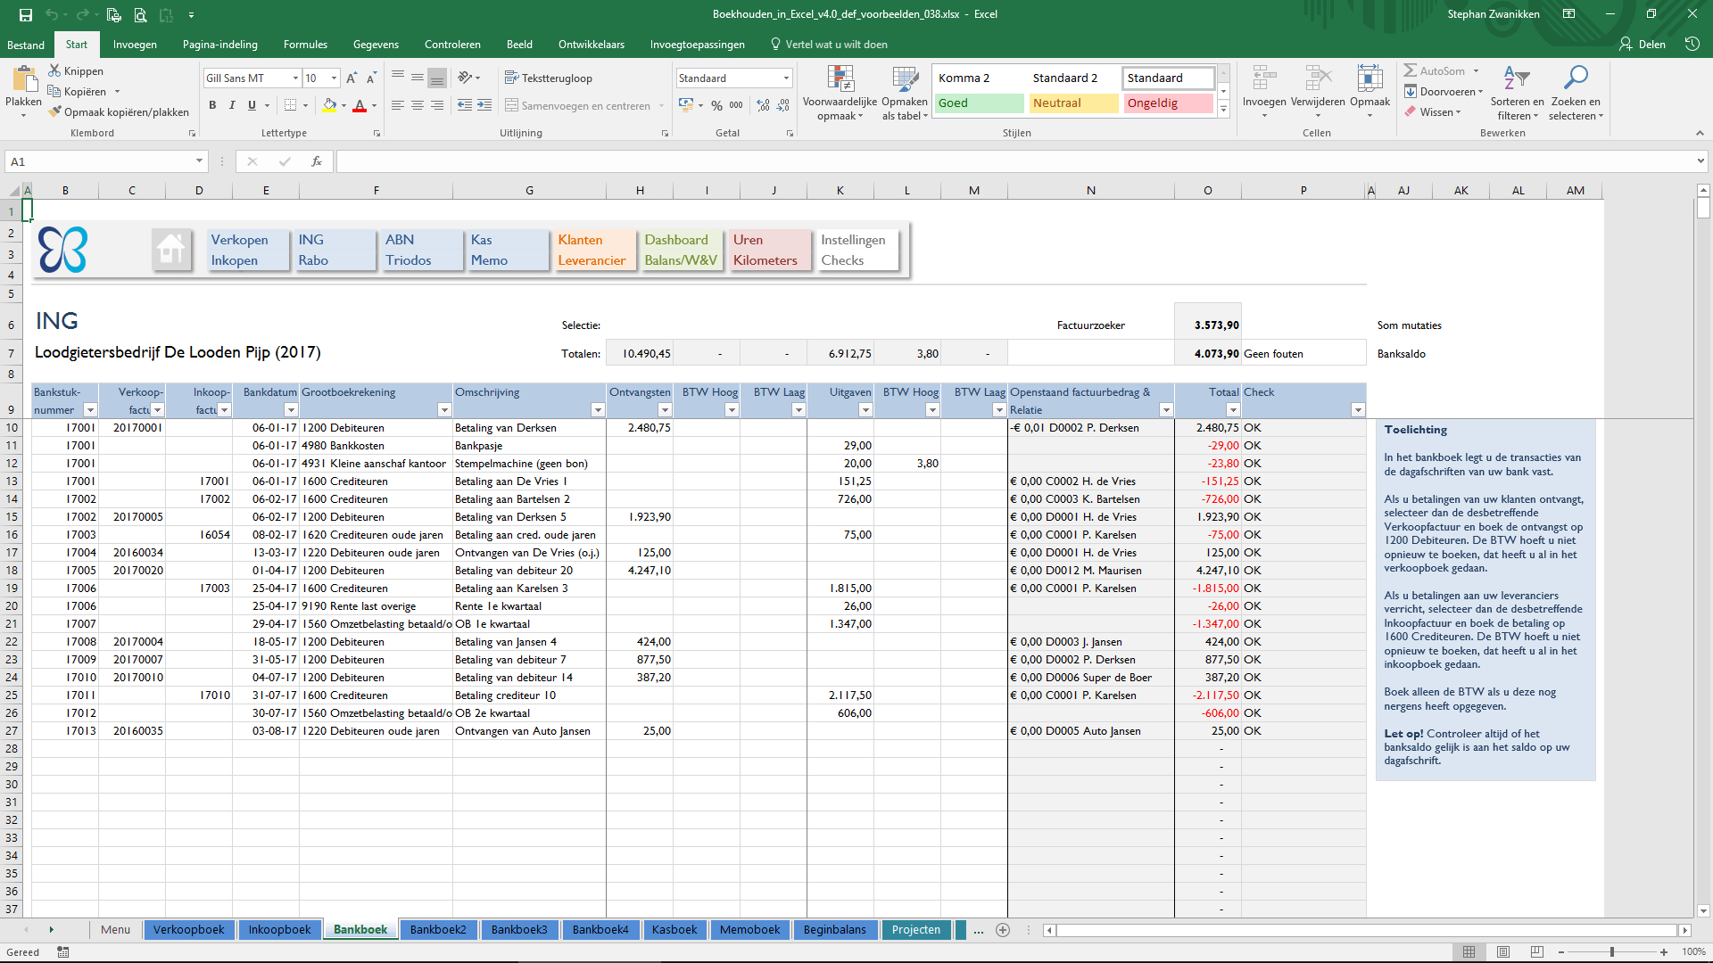Click the font color red A swatch
This screenshot has width=1713, height=963.
coord(360,105)
